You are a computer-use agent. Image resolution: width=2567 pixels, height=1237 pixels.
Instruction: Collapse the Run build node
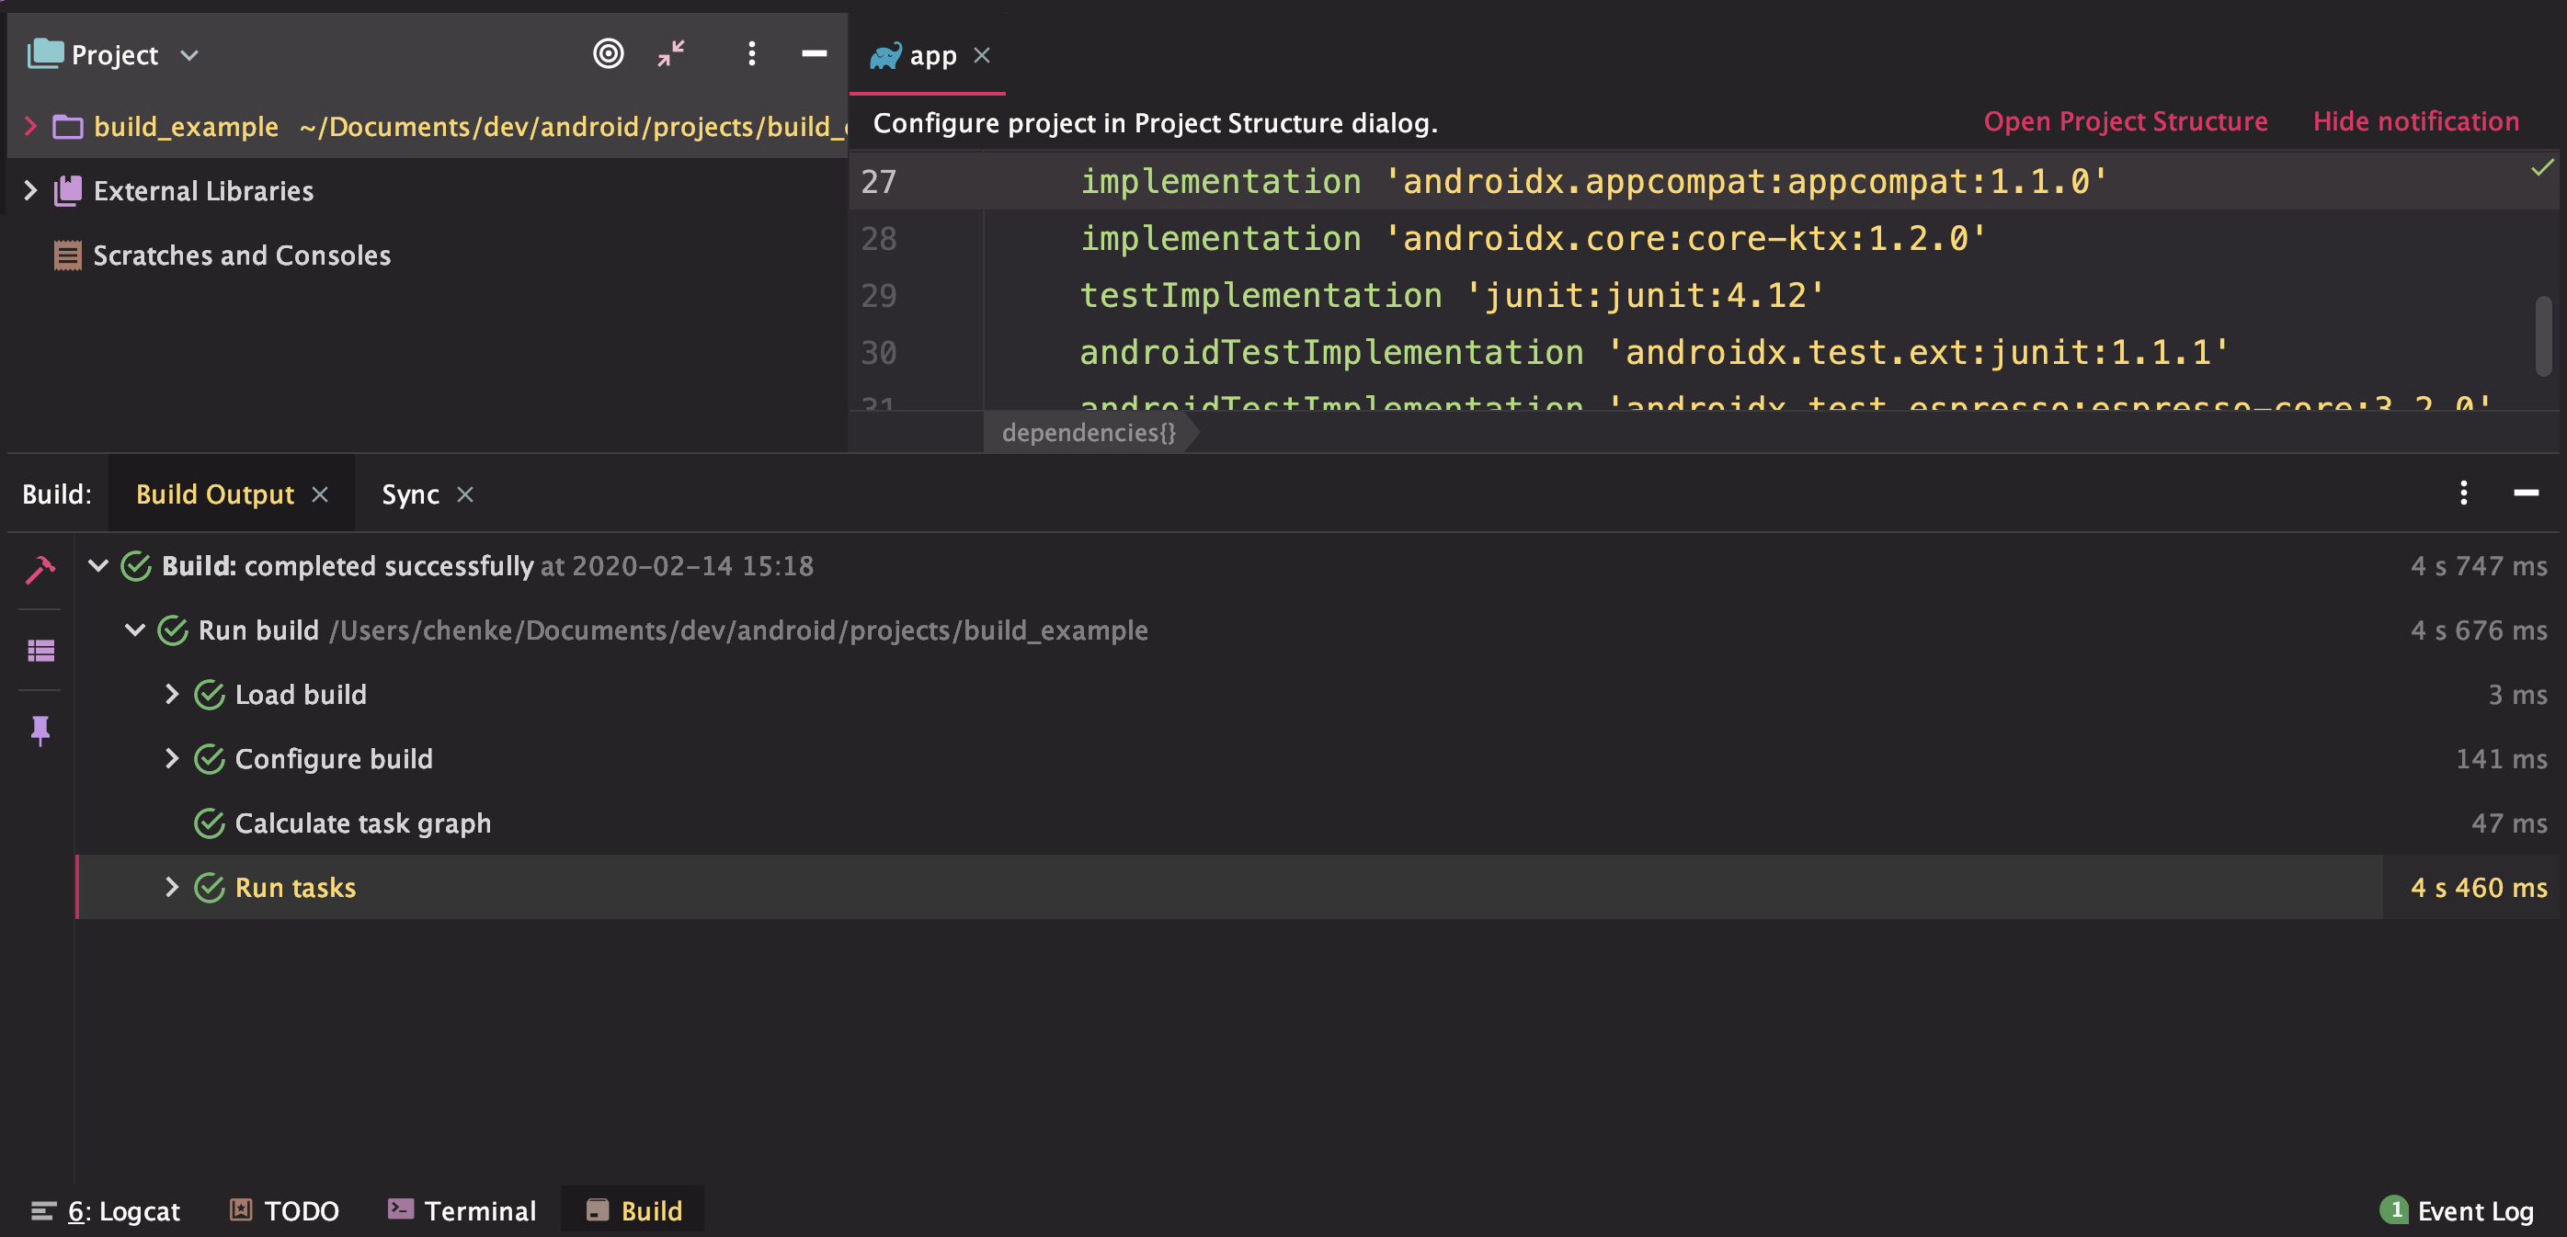coord(134,630)
